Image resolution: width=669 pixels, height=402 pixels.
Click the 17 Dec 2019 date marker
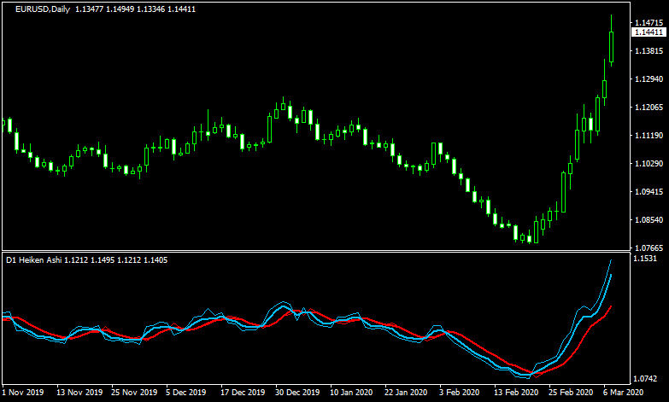click(x=242, y=393)
